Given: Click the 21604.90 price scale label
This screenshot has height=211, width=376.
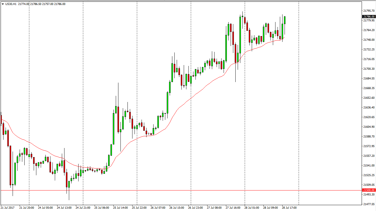Looking at the screenshot, I should 369,127.
